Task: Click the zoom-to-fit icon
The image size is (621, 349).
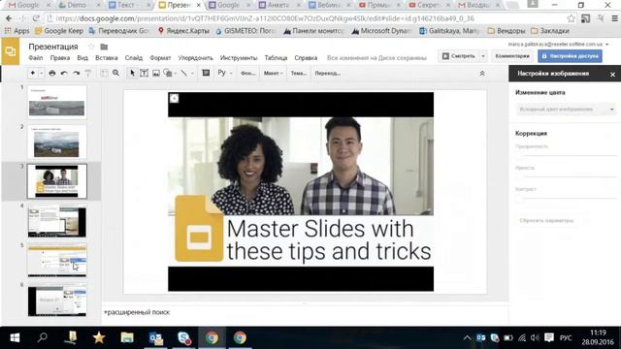Action: coord(104,74)
